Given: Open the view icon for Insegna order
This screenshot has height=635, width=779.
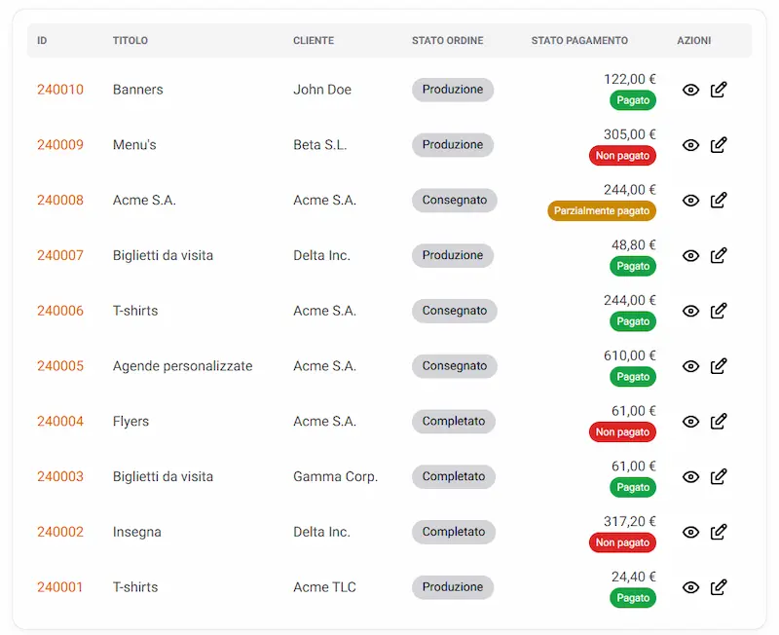Looking at the screenshot, I should 690,532.
